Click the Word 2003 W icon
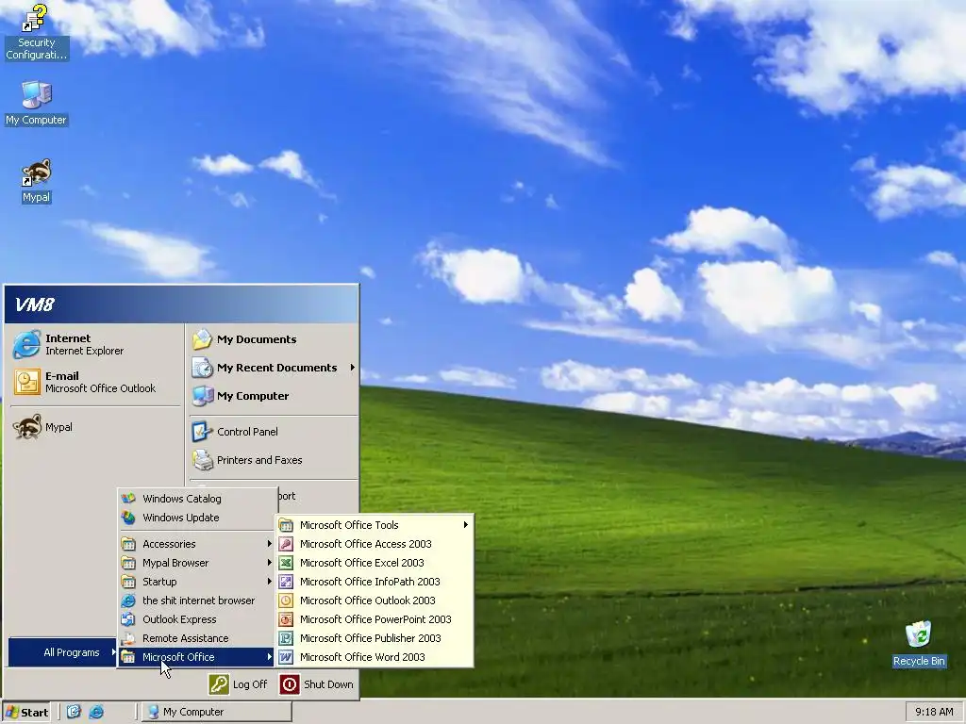 (286, 657)
